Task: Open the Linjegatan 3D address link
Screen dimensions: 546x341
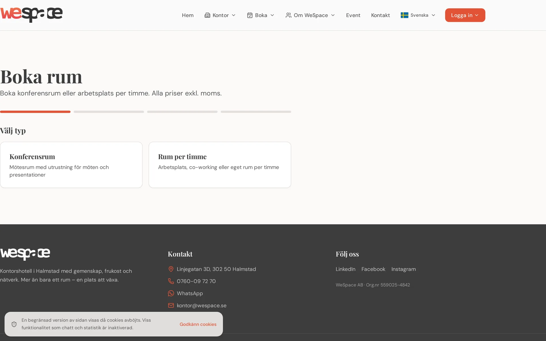Action: pyautogui.click(x=216, y=269)
